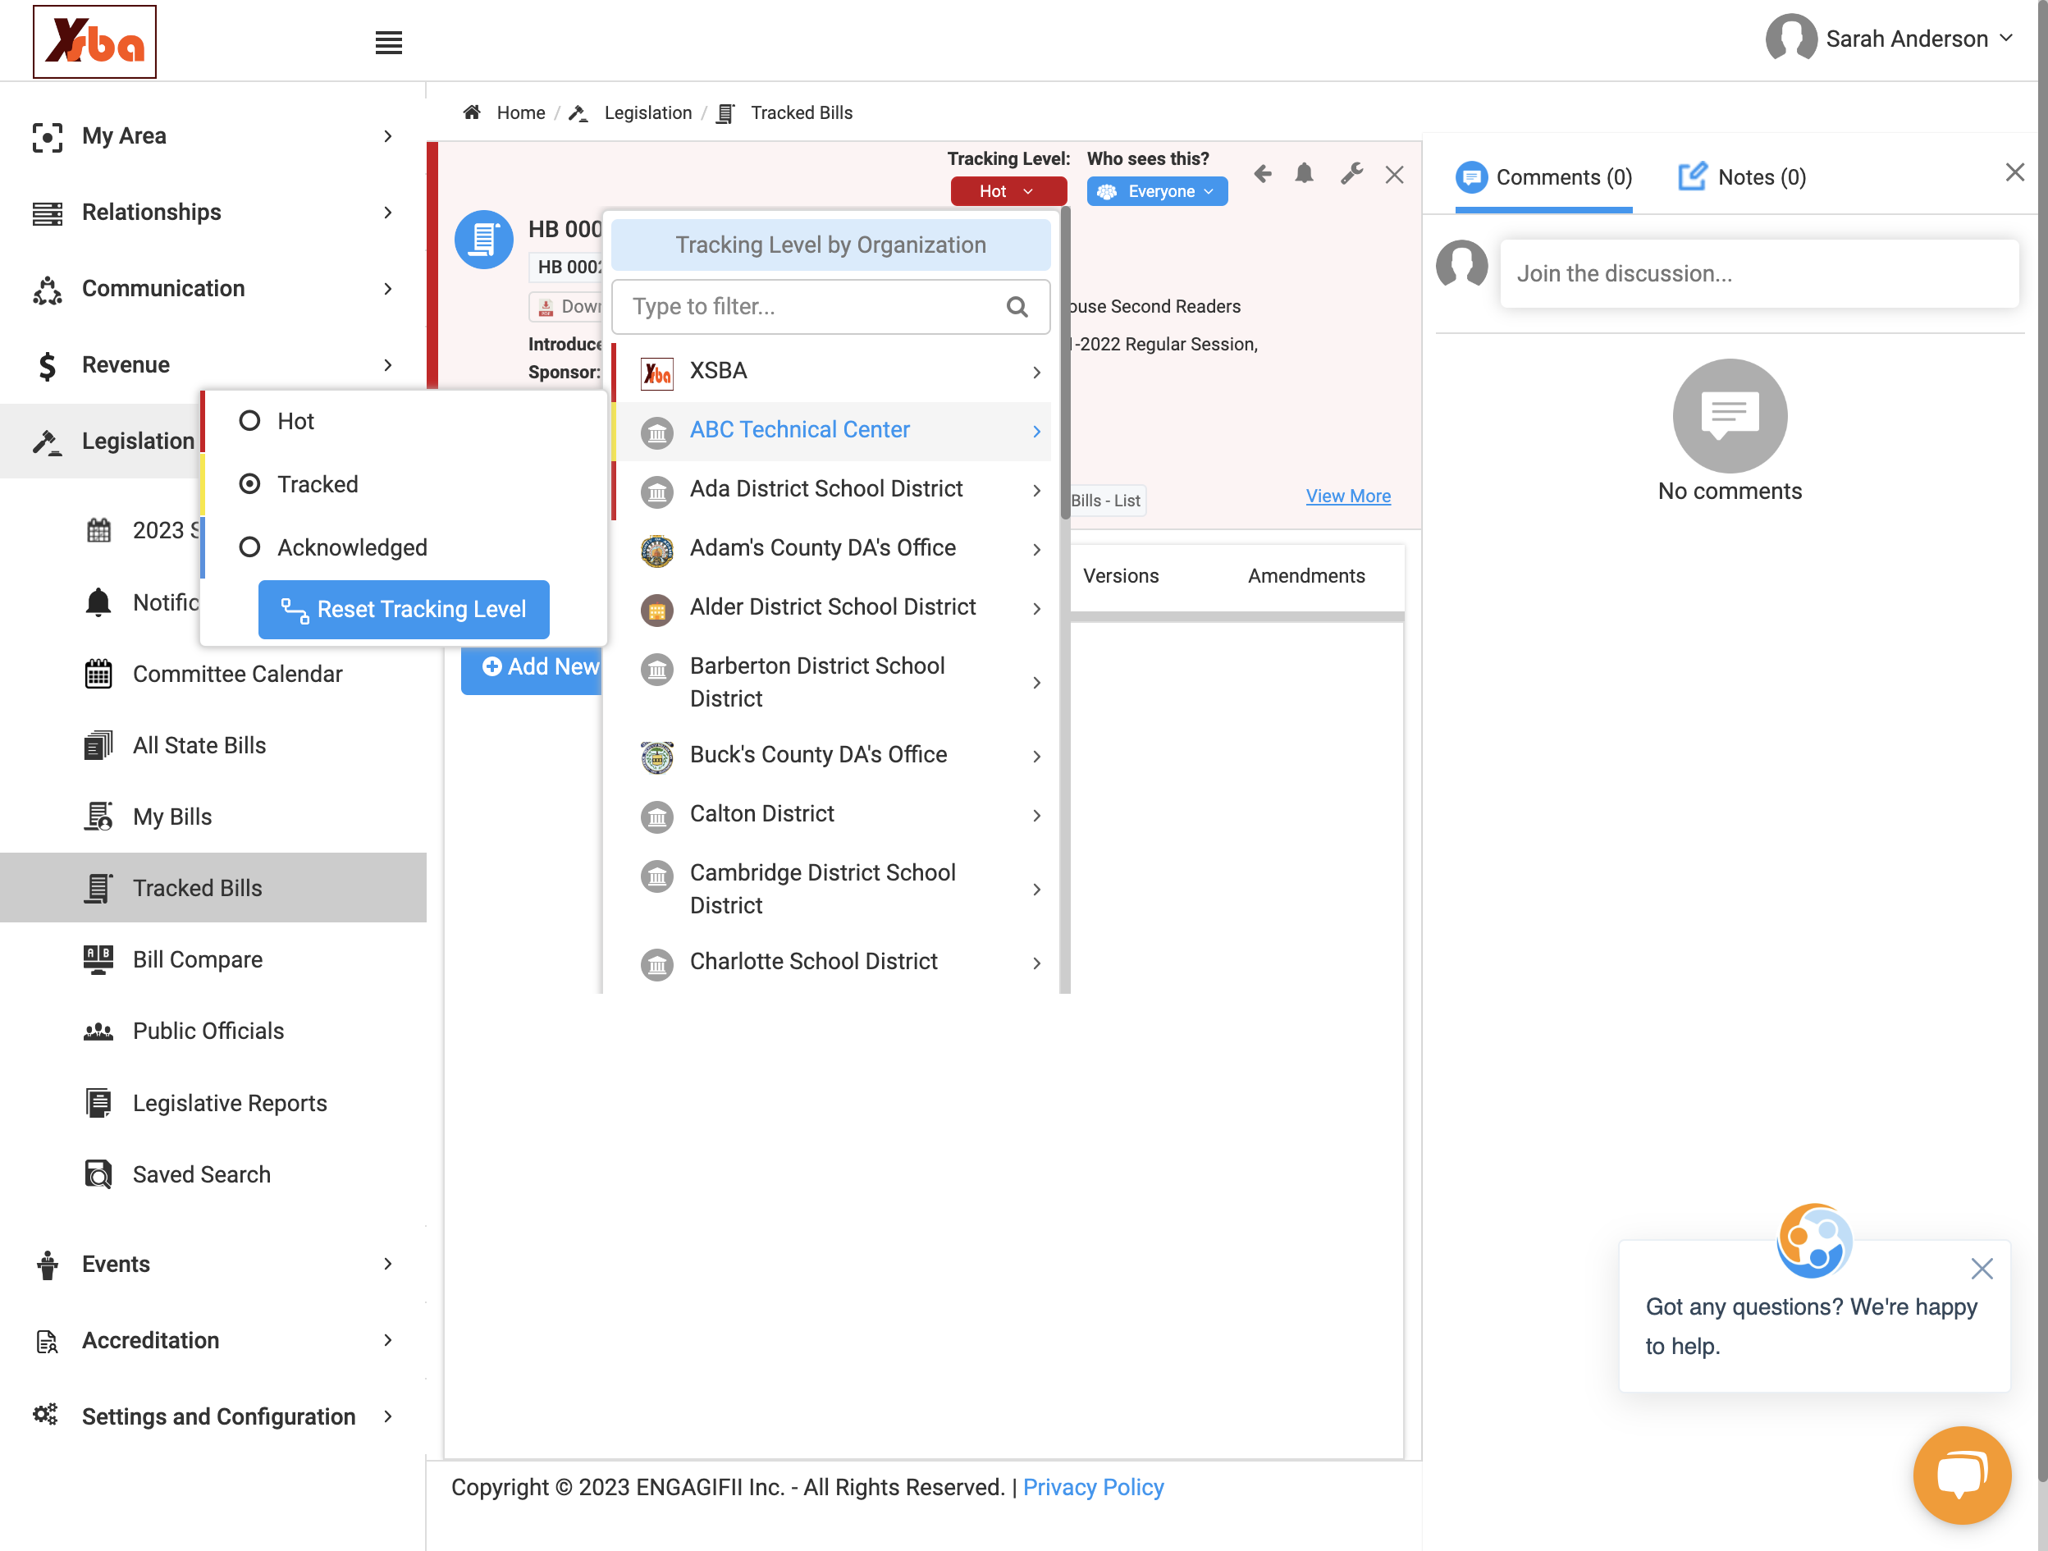This screenshot has width=2048, height=1551.
Task: Select the Hot tracking level radio
Action: pos(249,421)
